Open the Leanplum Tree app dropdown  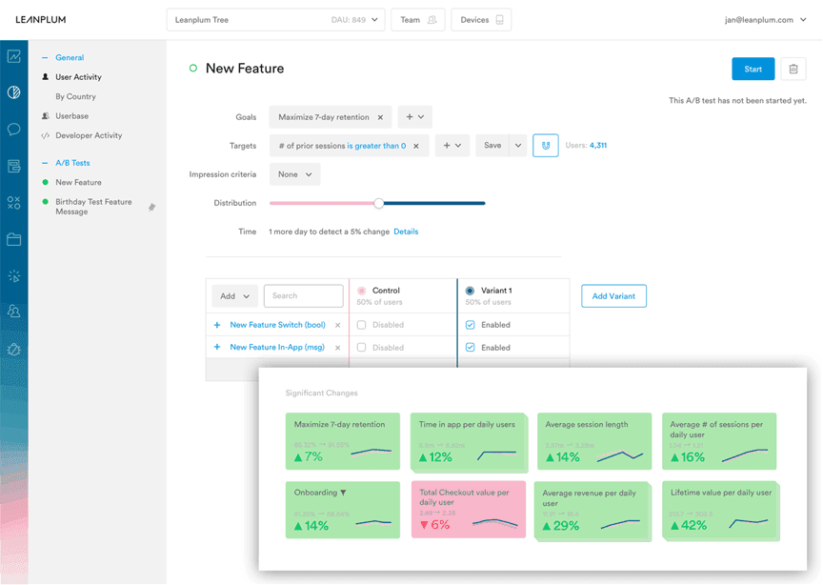(275, 20)
